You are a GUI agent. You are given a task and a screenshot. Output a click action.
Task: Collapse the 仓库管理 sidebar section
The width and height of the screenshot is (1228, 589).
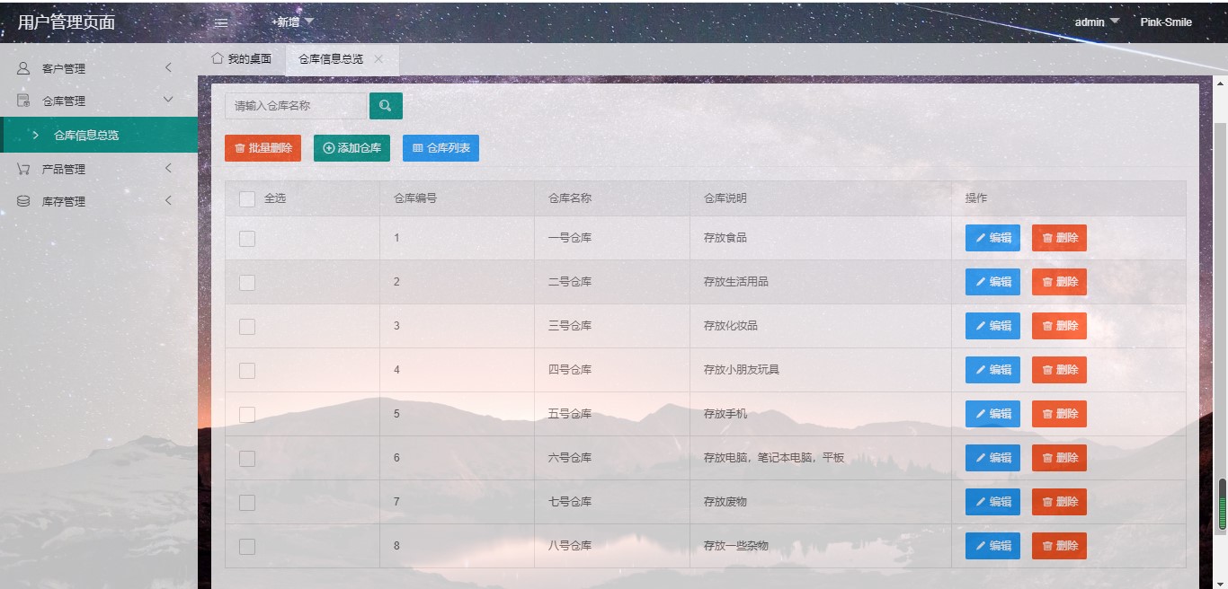coord(167,100)
